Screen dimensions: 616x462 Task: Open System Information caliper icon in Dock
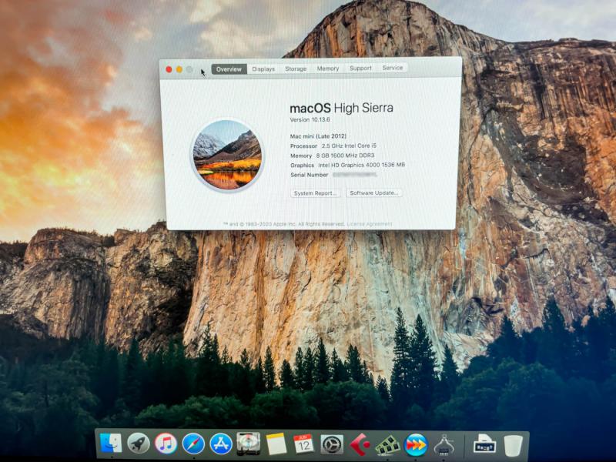click(444, 445)
